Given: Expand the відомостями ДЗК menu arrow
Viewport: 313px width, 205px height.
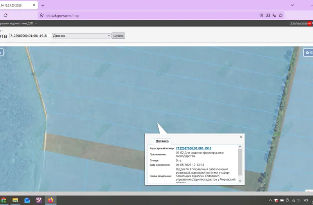Looking at the screenshot, I should click(36, 23).
